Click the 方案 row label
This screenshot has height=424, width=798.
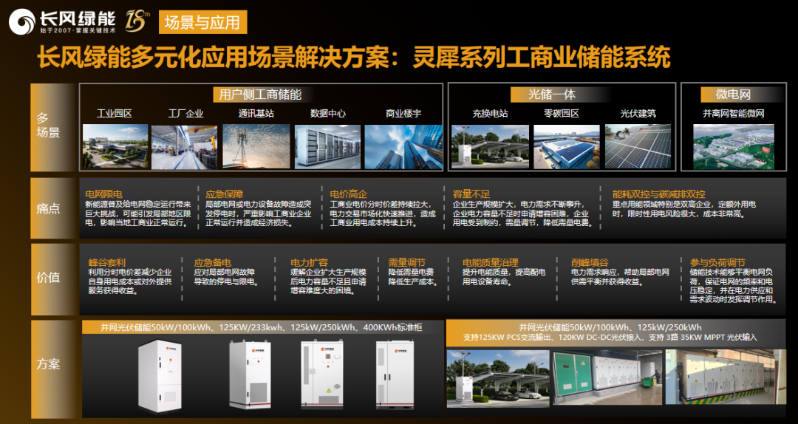point(49,363)
